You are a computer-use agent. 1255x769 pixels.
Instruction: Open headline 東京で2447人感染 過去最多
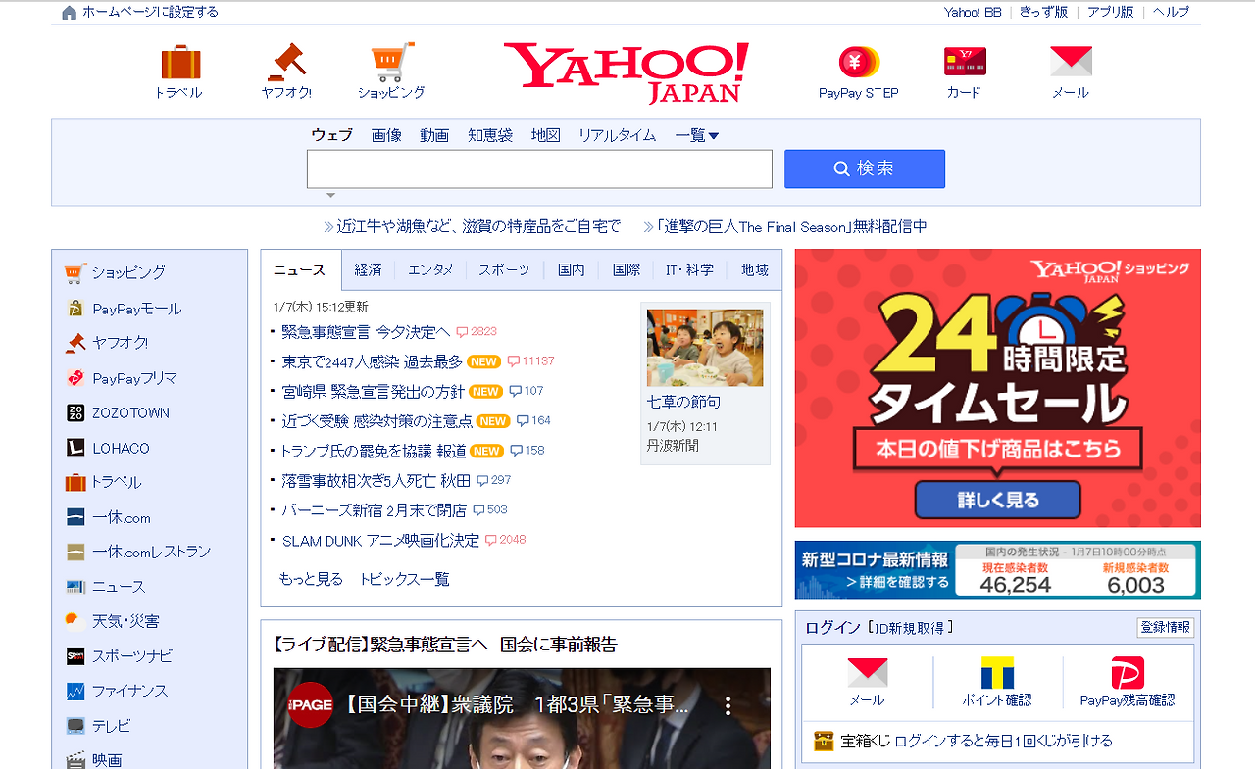pos(372,361)
